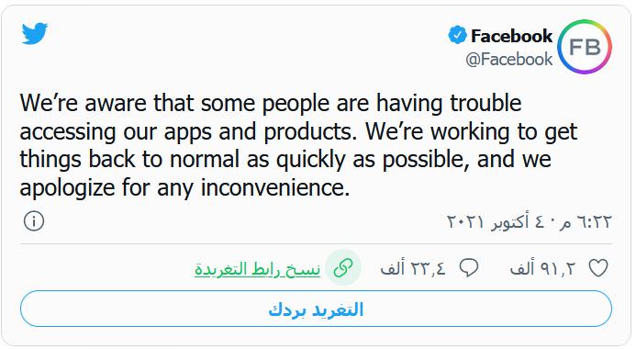Click the Twitter bird logo
Viewport: 636px width, 349px height.
click(35, 33)
